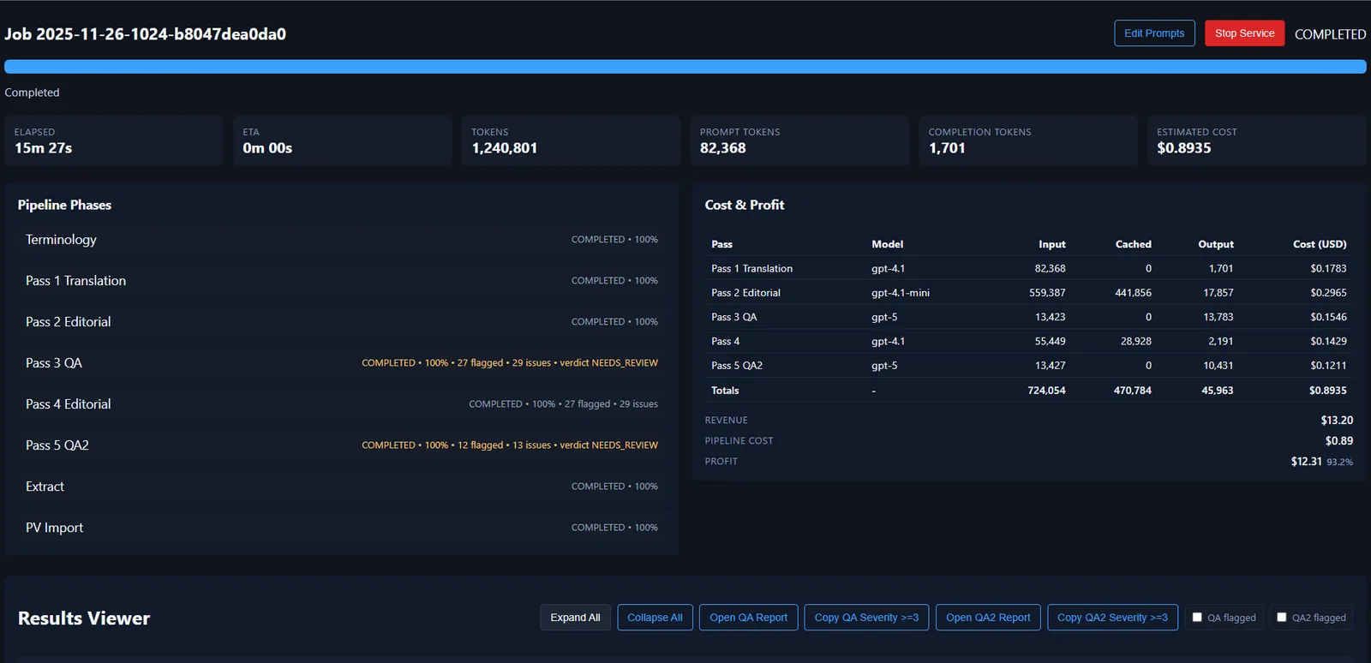
Task: Select the Extract phase row
Action: point(342,487)
